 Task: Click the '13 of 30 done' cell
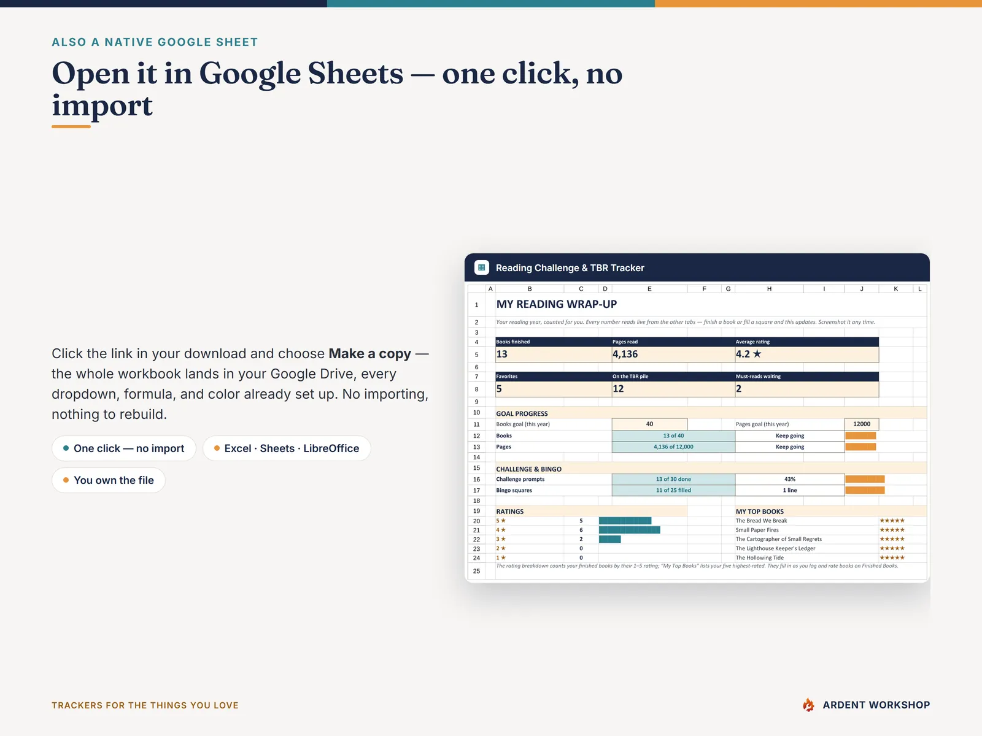coord(673,479)
